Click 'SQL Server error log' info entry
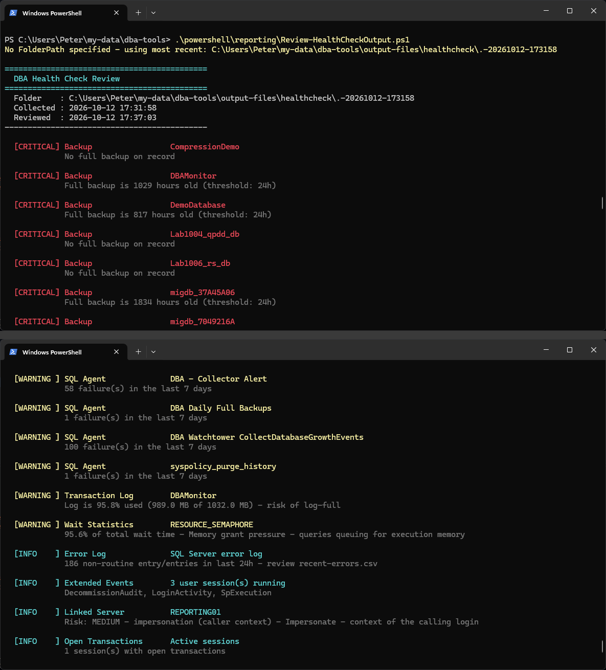Screen dimensions: 606x670 [x=216, y=554]
